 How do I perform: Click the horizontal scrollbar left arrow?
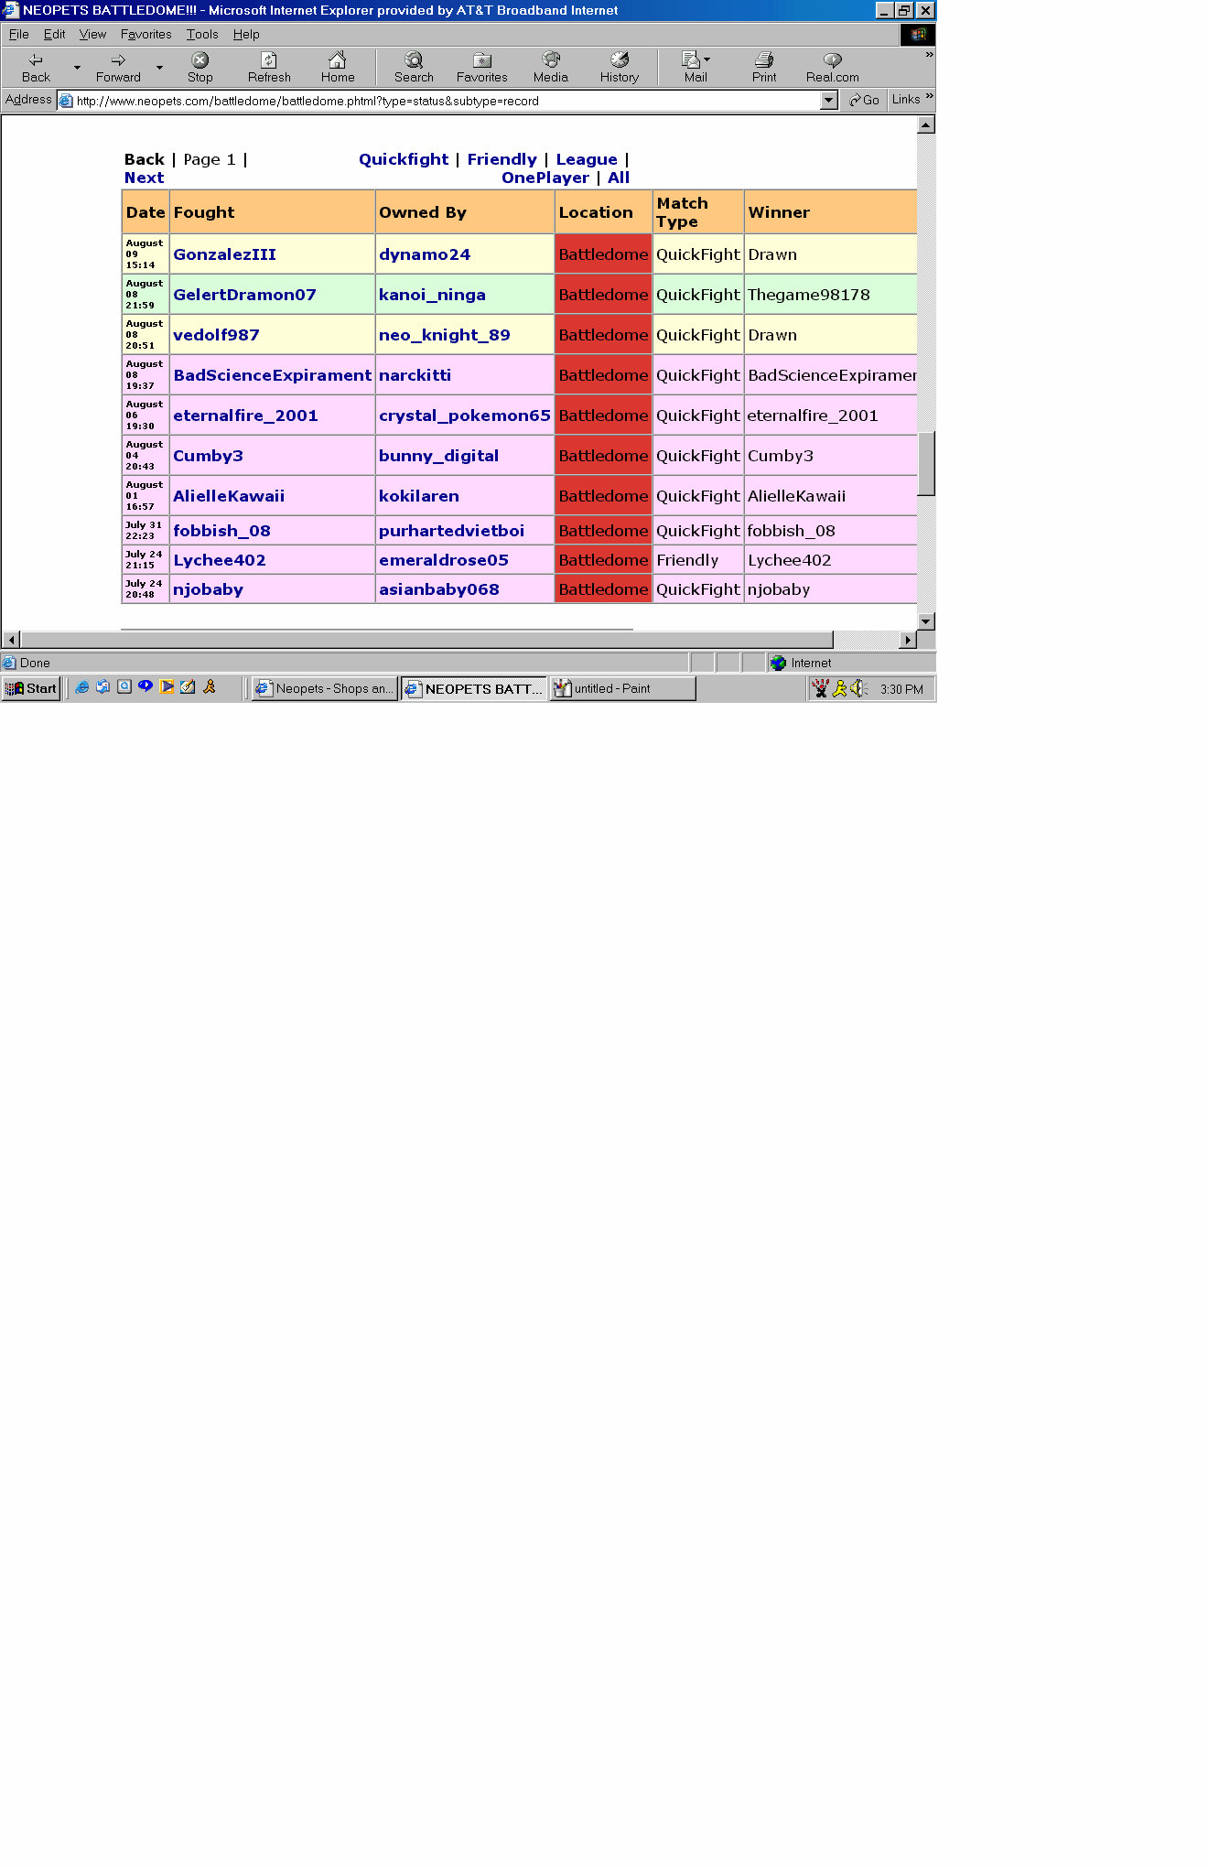(12, 639)
